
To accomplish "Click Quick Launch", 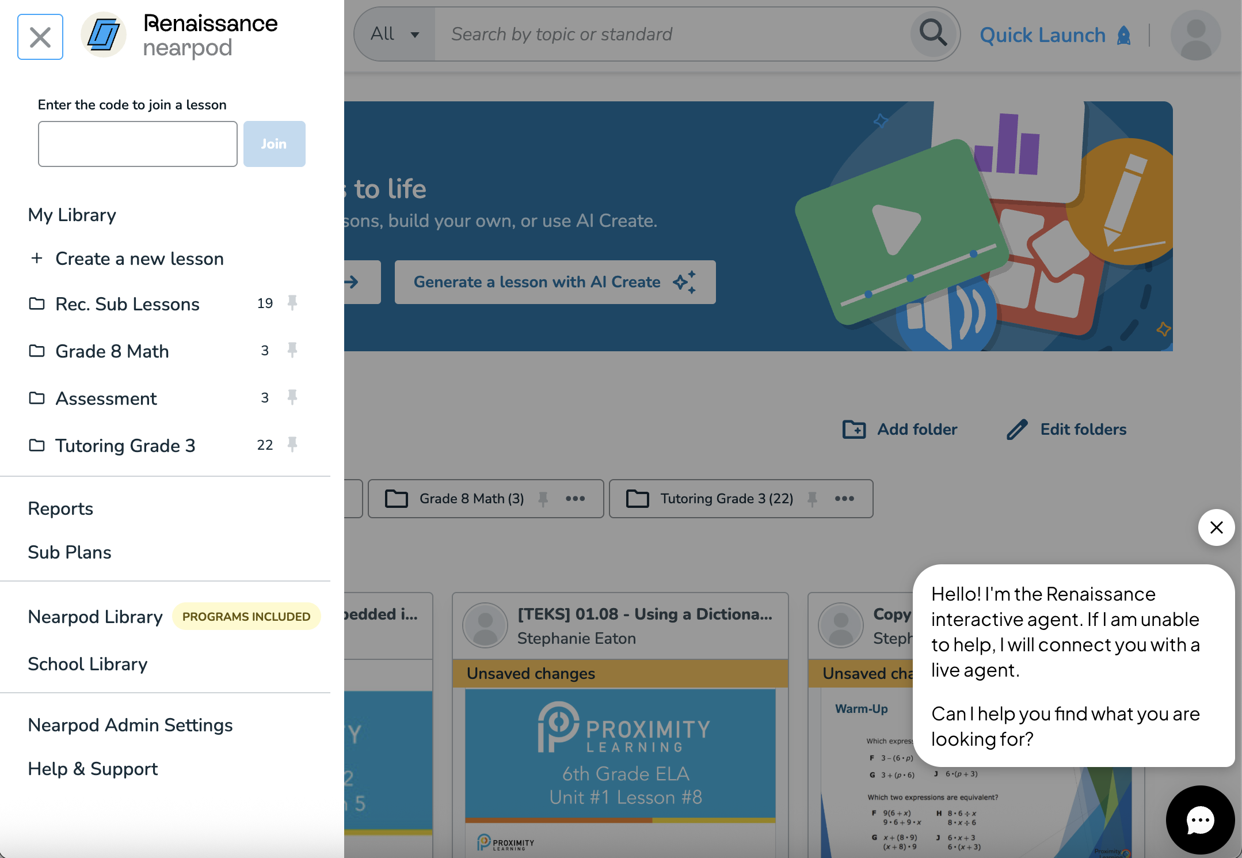I will pos(1042,35).
